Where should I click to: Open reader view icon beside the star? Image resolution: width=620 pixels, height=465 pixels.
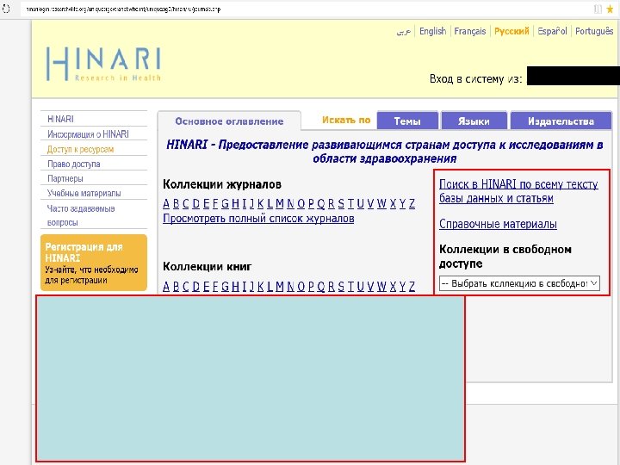pyautogui.click(x=598, y=9)
